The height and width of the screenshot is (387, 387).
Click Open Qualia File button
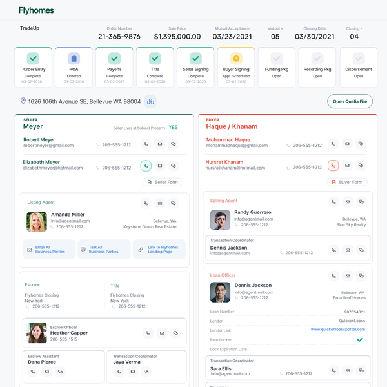point(350,101)
